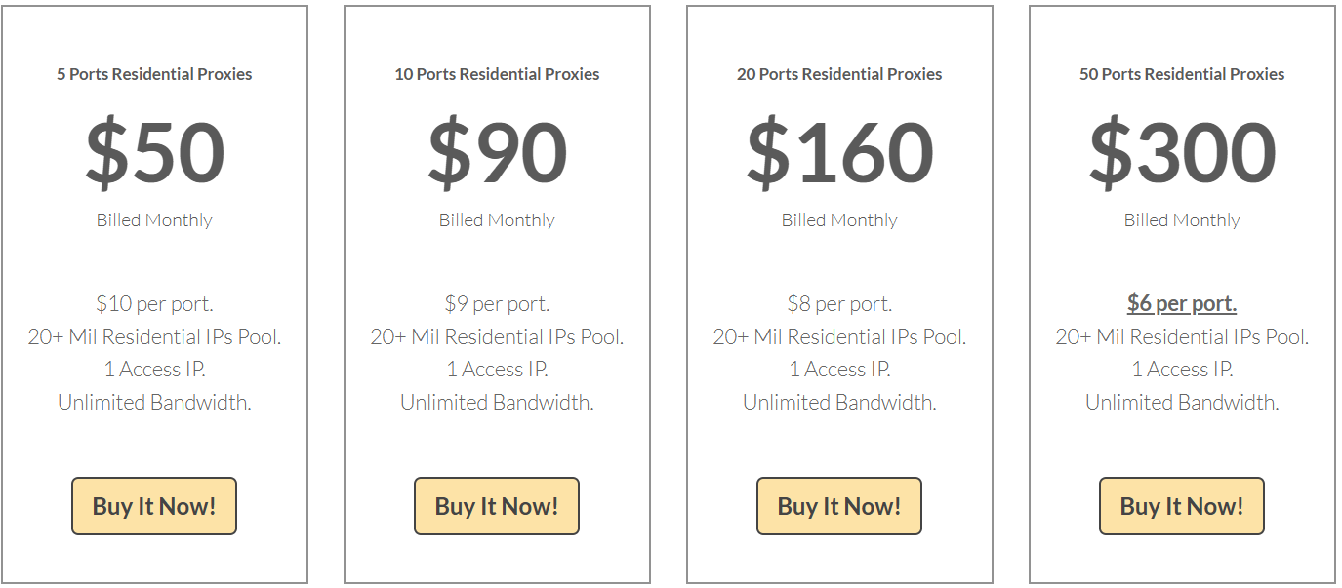1342x588 pixels.
Task: Click the $300 price amount
Action: point(1182,152)
